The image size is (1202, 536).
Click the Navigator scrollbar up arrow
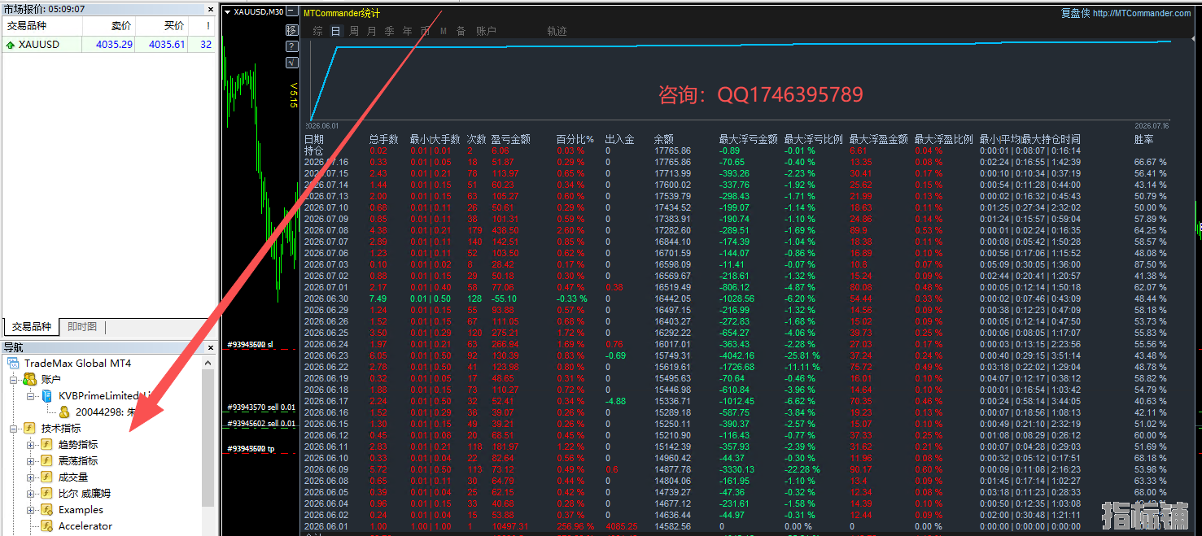pyautogui.click(x=208, y=363)
